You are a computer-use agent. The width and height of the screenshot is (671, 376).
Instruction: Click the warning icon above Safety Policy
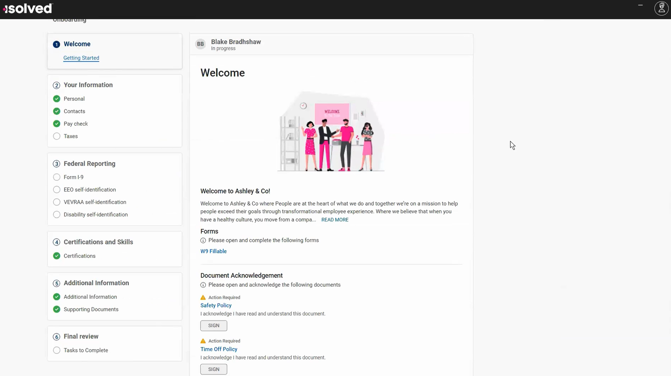click(203, 298)
